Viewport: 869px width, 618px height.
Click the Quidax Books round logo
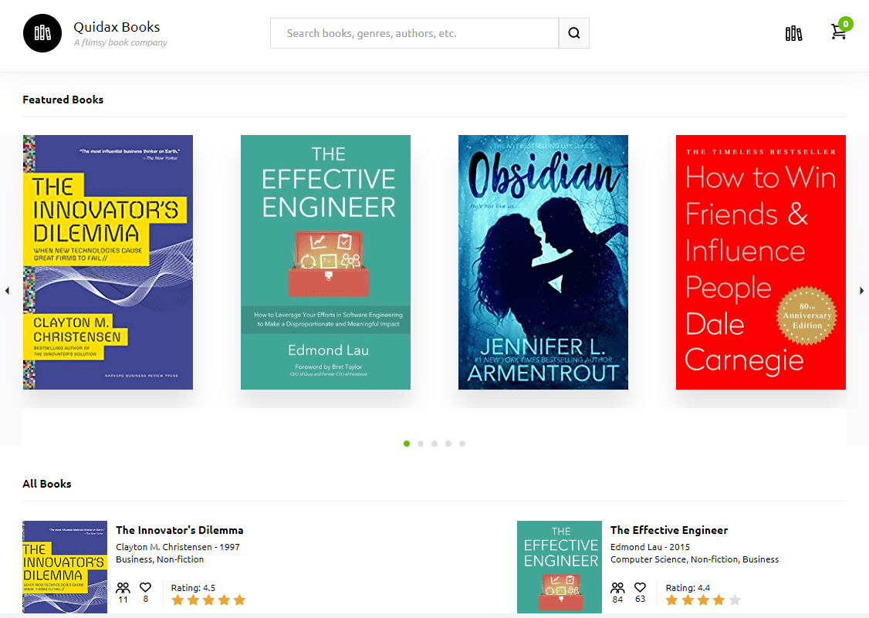42,33
